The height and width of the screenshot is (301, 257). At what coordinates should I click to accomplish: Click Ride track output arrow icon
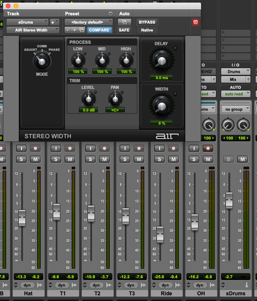(178, 285)
